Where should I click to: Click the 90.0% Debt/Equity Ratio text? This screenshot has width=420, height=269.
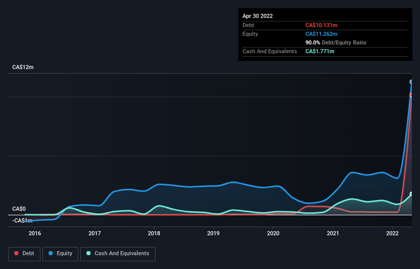tap(336, 42)
